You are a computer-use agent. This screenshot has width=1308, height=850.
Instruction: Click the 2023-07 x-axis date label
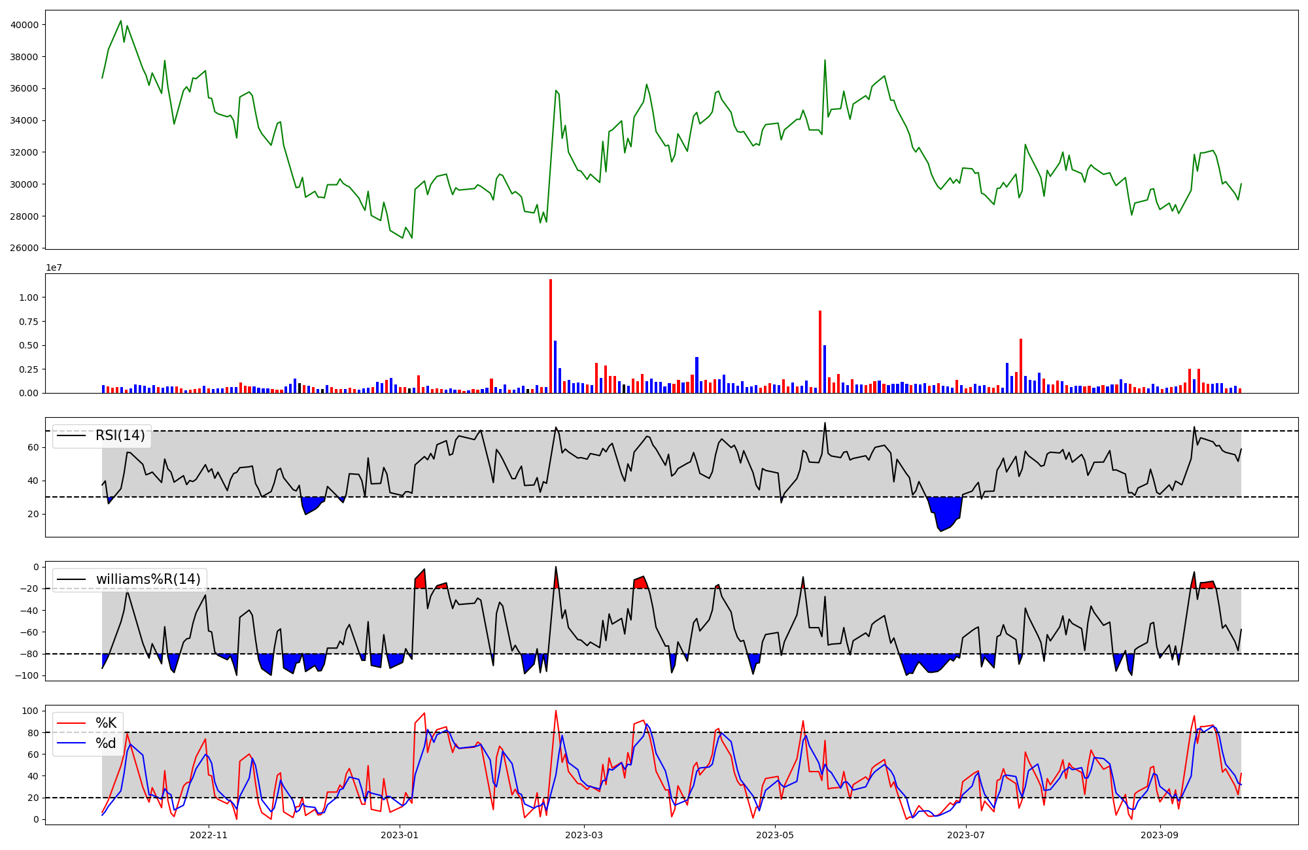(x=966, y=835)
